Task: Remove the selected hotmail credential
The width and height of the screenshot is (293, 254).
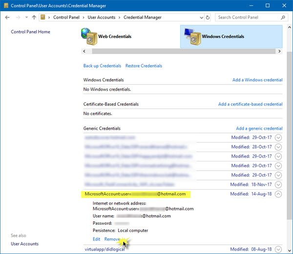Action: point(112,239)
